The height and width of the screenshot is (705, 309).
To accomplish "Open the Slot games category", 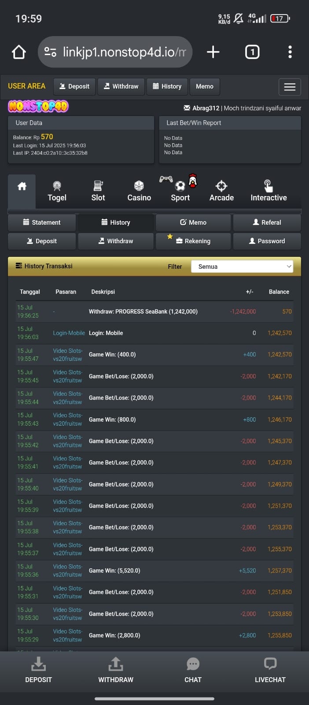I will point(98,191).
